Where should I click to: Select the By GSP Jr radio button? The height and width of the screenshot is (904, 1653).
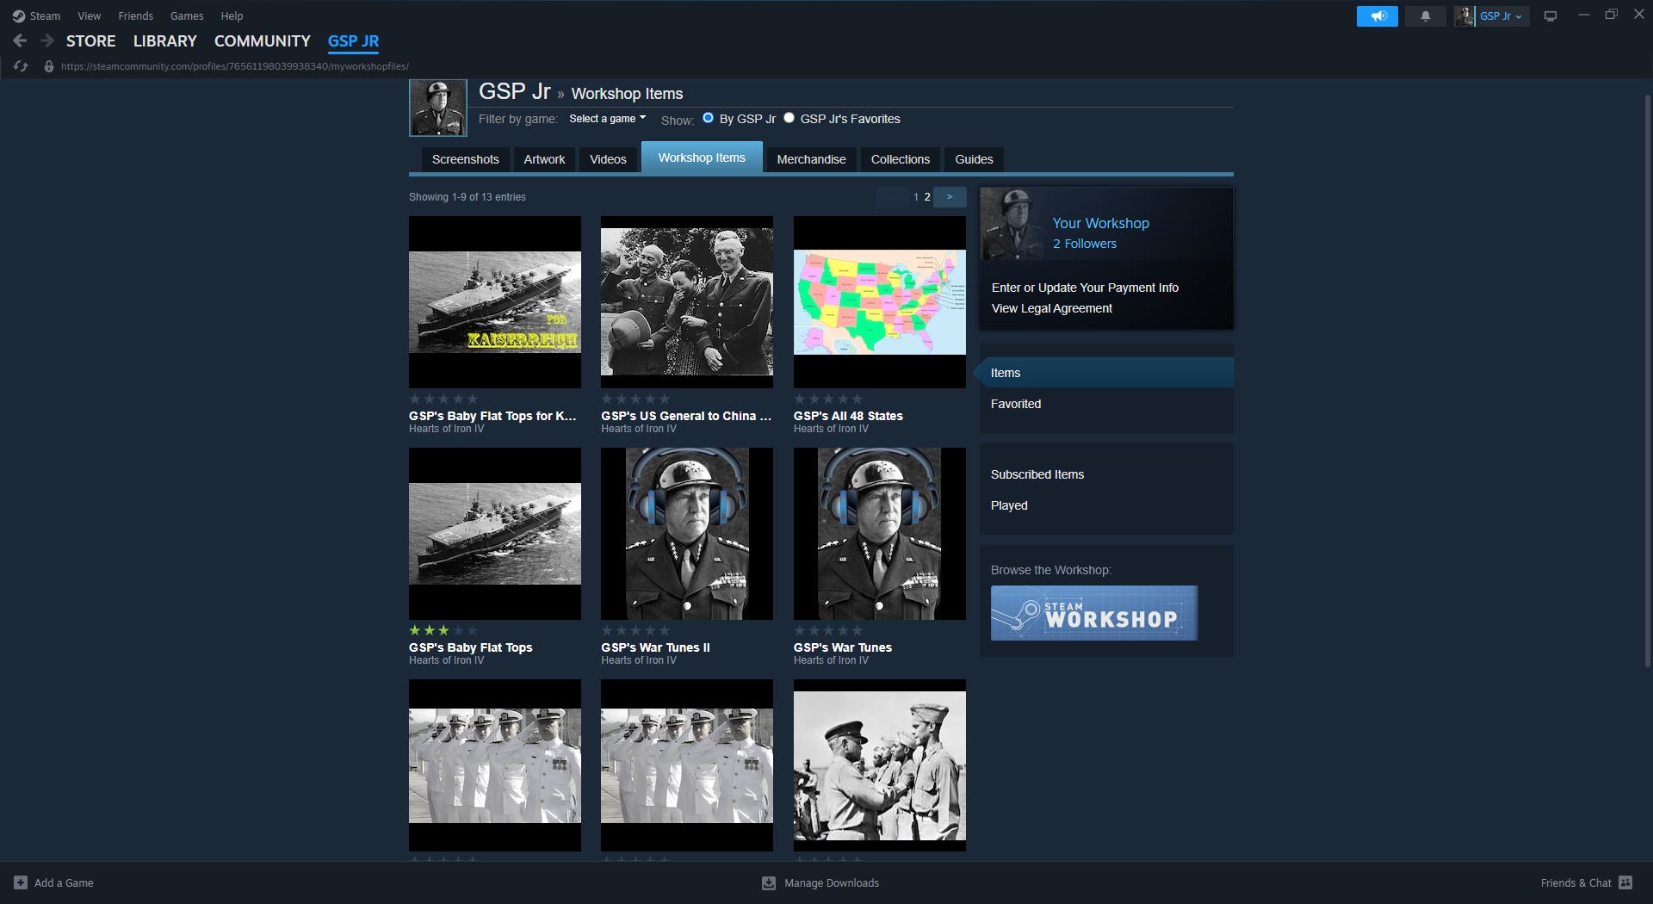coord(708,118)
